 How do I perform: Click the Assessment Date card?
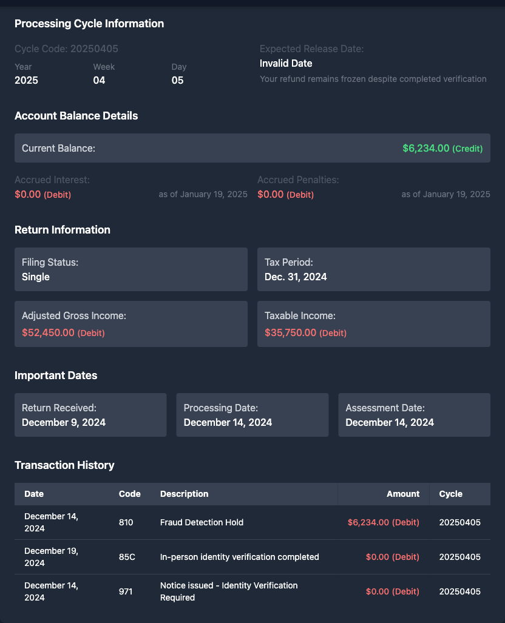click(x=414, y=415)
